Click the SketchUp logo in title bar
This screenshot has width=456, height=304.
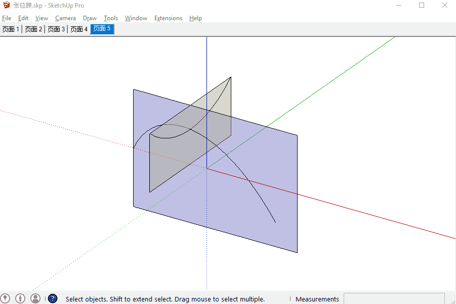(x=7, y=5)
